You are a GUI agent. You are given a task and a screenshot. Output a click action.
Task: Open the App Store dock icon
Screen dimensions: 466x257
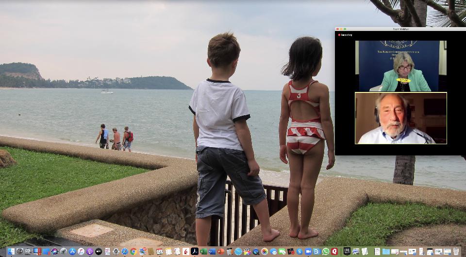click(72, 251)
